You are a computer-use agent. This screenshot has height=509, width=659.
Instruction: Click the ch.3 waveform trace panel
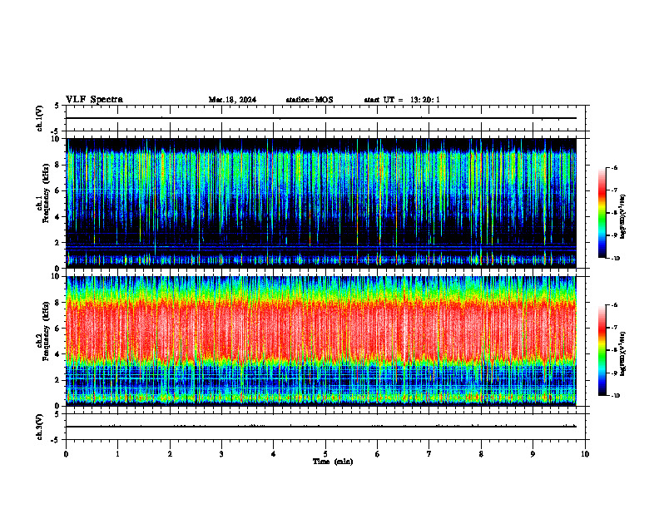click(325, 427)
